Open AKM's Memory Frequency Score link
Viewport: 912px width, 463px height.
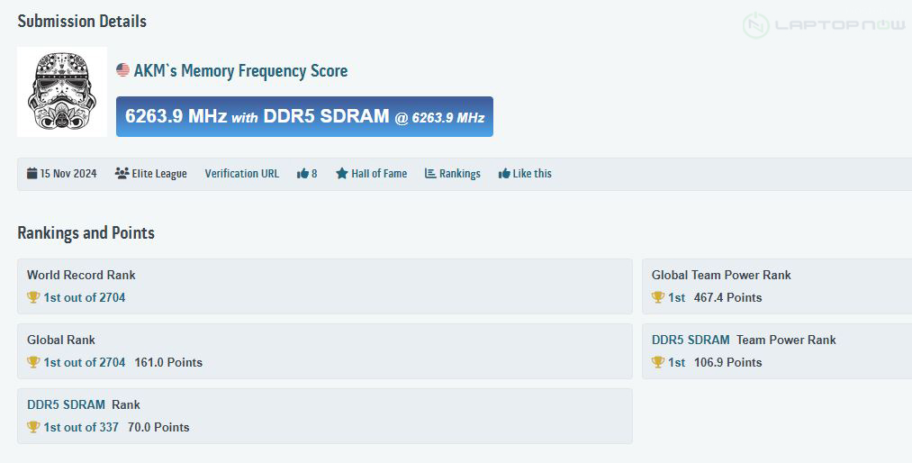(240, 70)
